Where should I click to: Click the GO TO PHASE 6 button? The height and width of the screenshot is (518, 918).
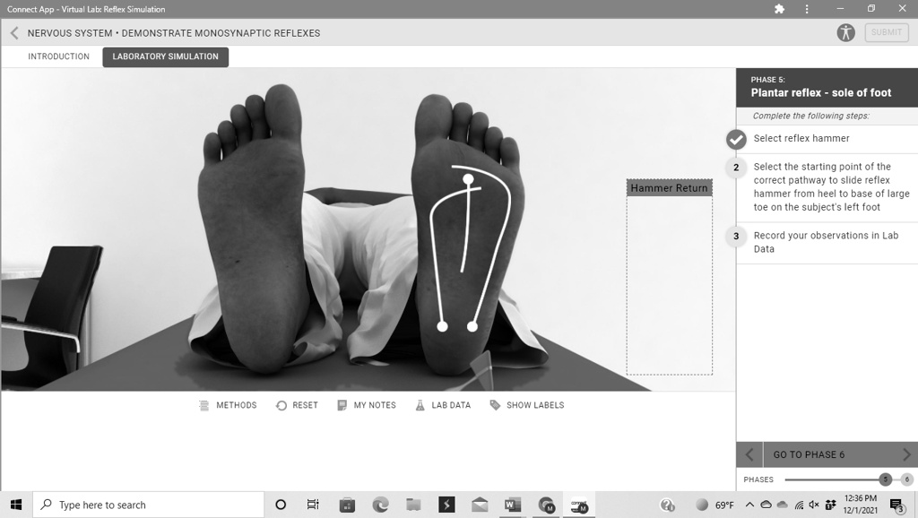pyautogui.click(x=811, y=454)
